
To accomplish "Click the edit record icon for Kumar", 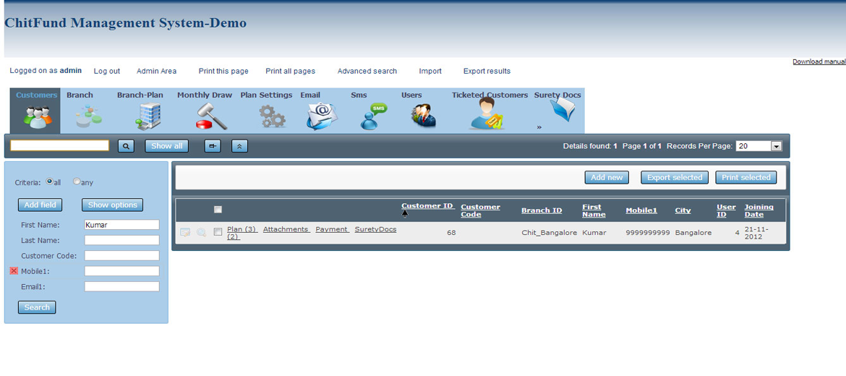I will [x=185, y=233].
